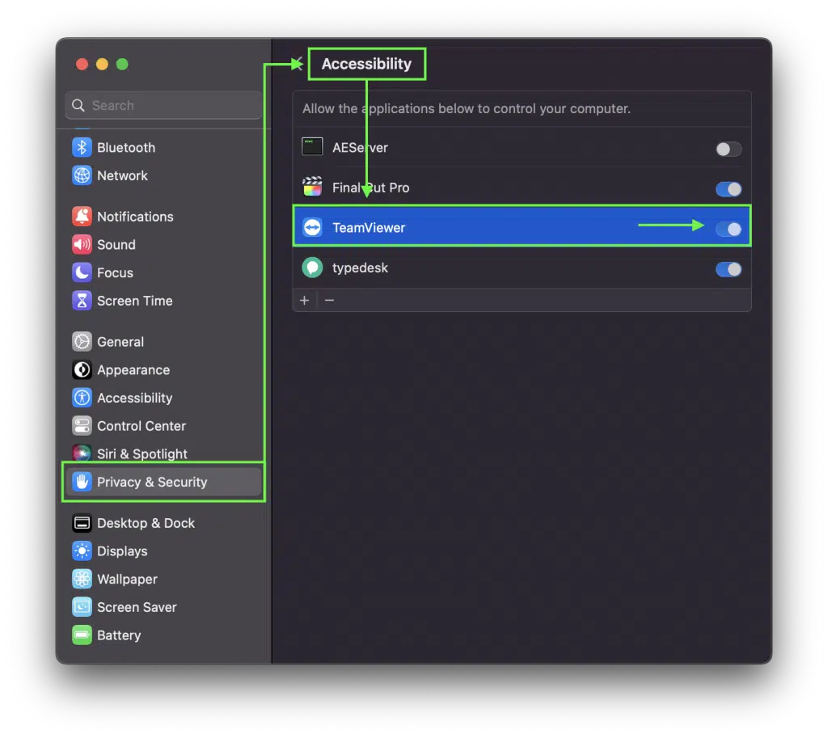
Task: Close the System Settings window
Action: pyautogui.click(x=82, y=64)
